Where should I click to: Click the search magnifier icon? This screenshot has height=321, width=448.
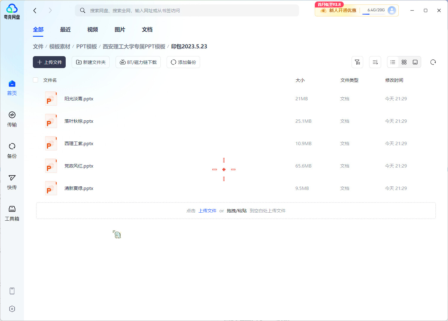83,10
